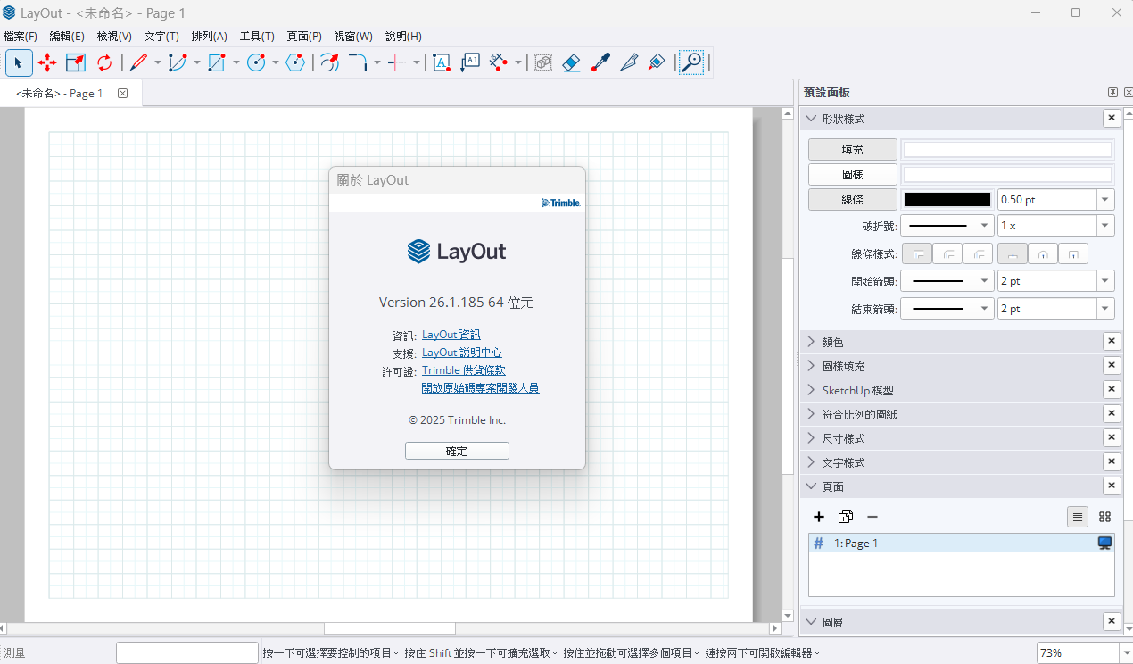The width and height of the screenshot is (1133, 664).
Task: Activate the Zoom magnifier tool
Action: pyautogui.click(x=691, y=62)
